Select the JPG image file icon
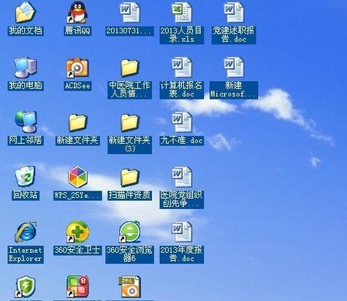The height and width of the screenshot is (301, 347). click(129, 287)
